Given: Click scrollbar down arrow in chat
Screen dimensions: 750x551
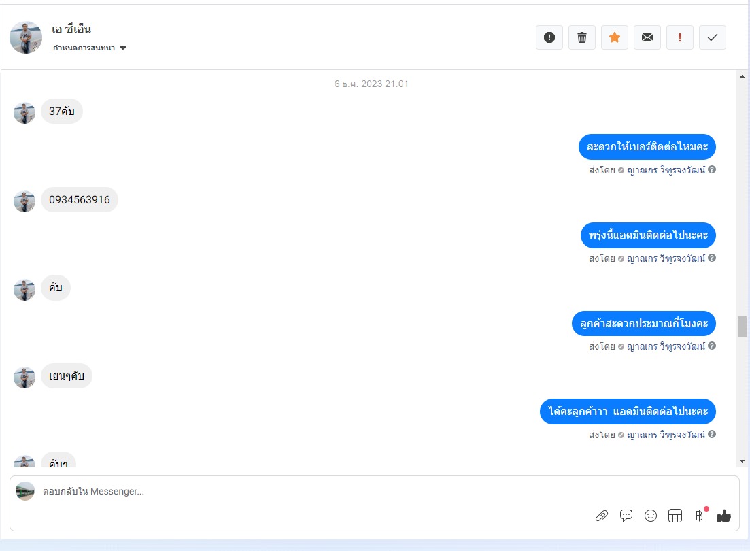Looking at the screenshot, I should pos(742,461).
